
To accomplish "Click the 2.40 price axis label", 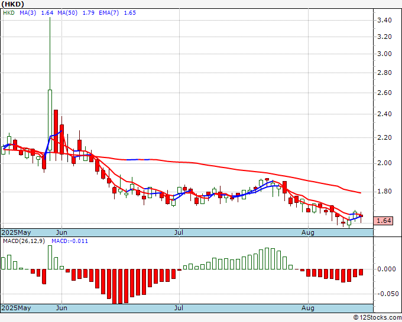I will (x=385, y=114).
